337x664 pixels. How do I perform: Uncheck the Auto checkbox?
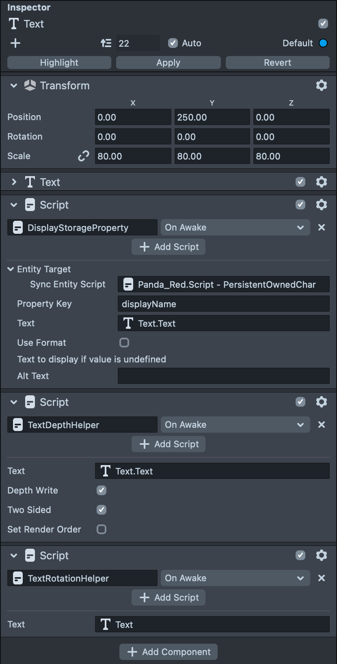pyautogui.click(x=173, y=43)
